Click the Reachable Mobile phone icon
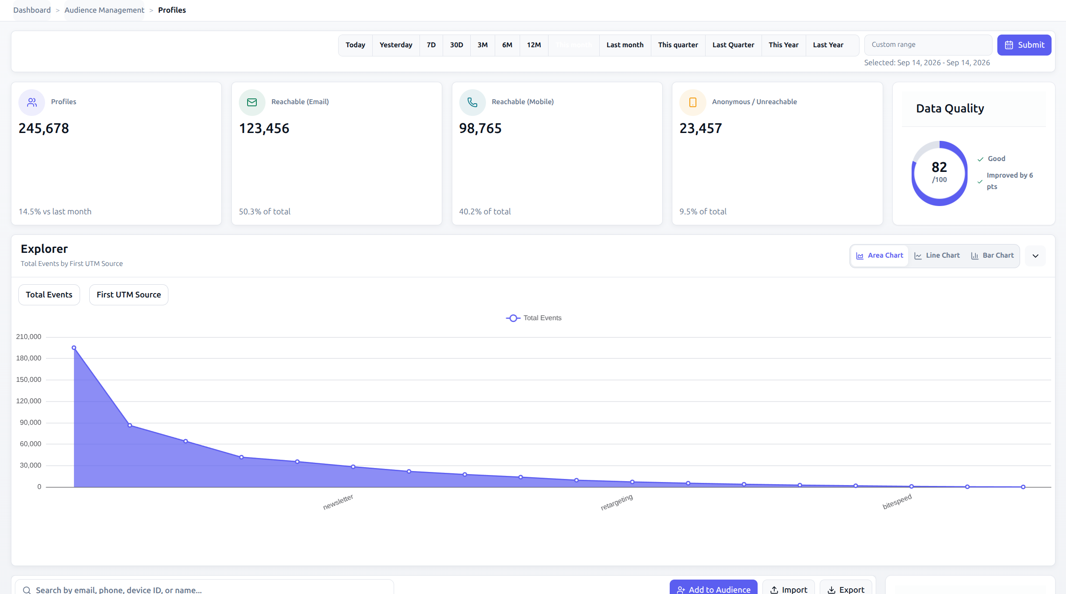The image size is (1066, 594). (x=472, y=102)
